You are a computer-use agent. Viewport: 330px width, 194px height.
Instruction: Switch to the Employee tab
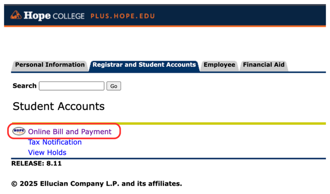(x=219, y=65)
